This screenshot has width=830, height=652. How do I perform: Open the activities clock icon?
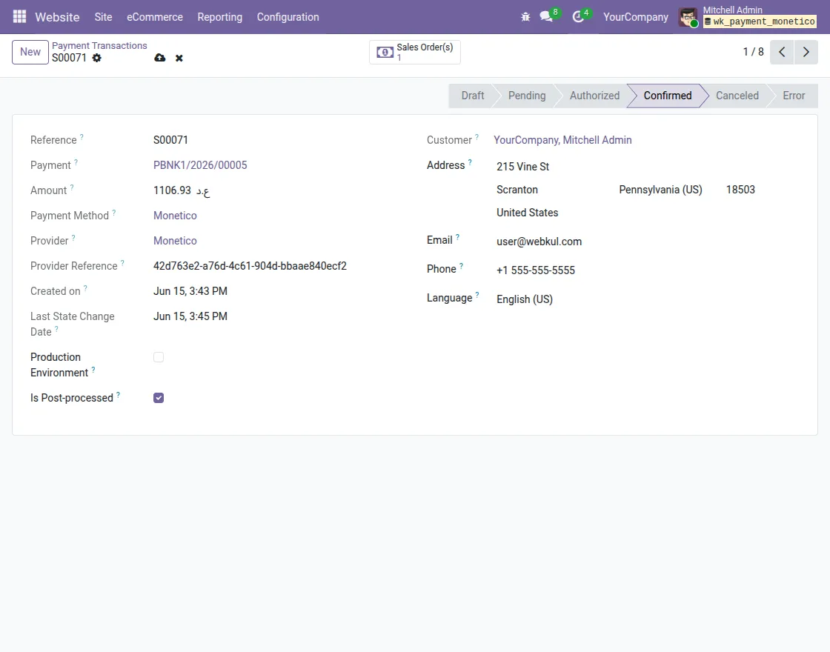coord(578,17)
